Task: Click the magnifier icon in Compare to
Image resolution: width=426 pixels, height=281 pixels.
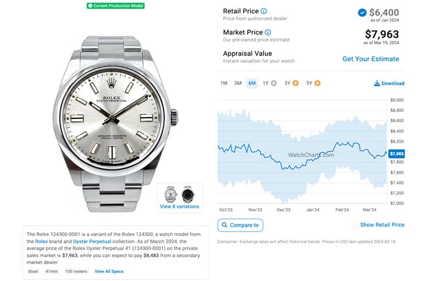Action: click(225, 225)
